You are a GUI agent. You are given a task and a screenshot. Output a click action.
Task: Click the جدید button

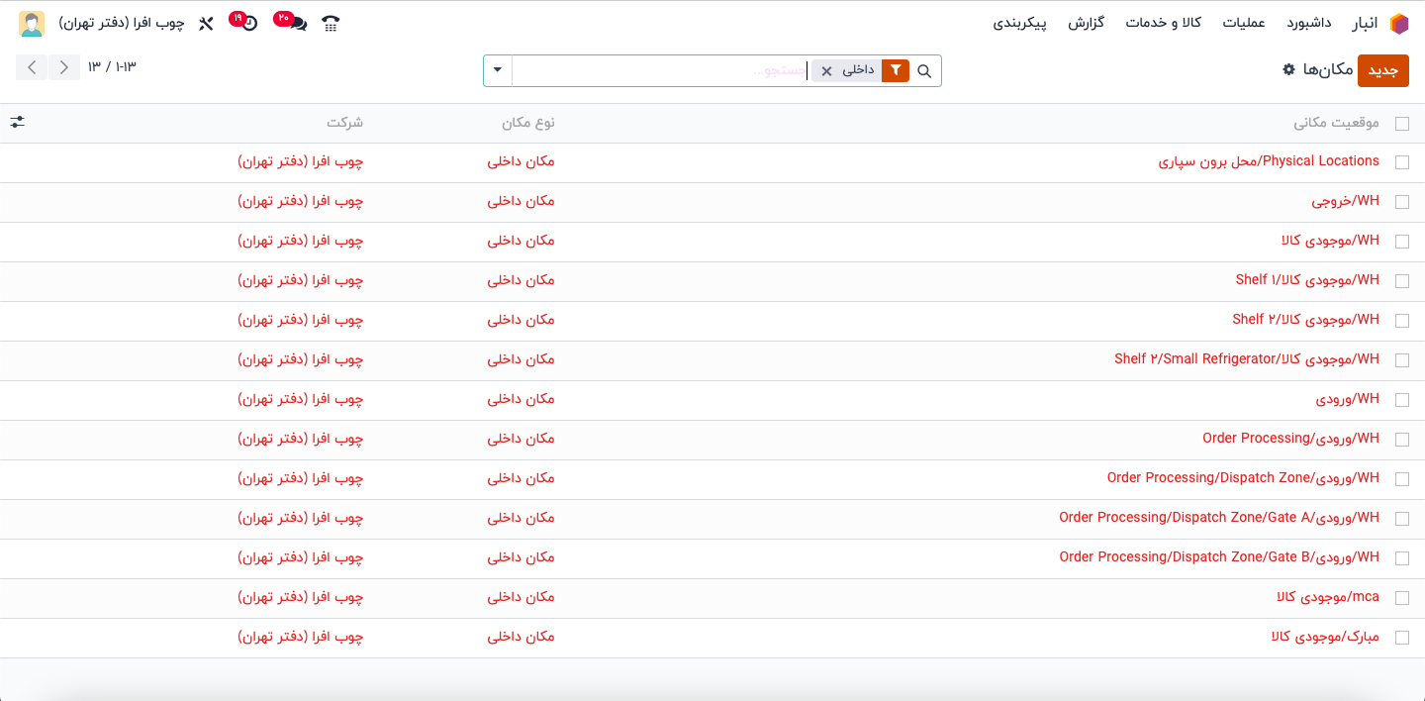click(1382, 70)
